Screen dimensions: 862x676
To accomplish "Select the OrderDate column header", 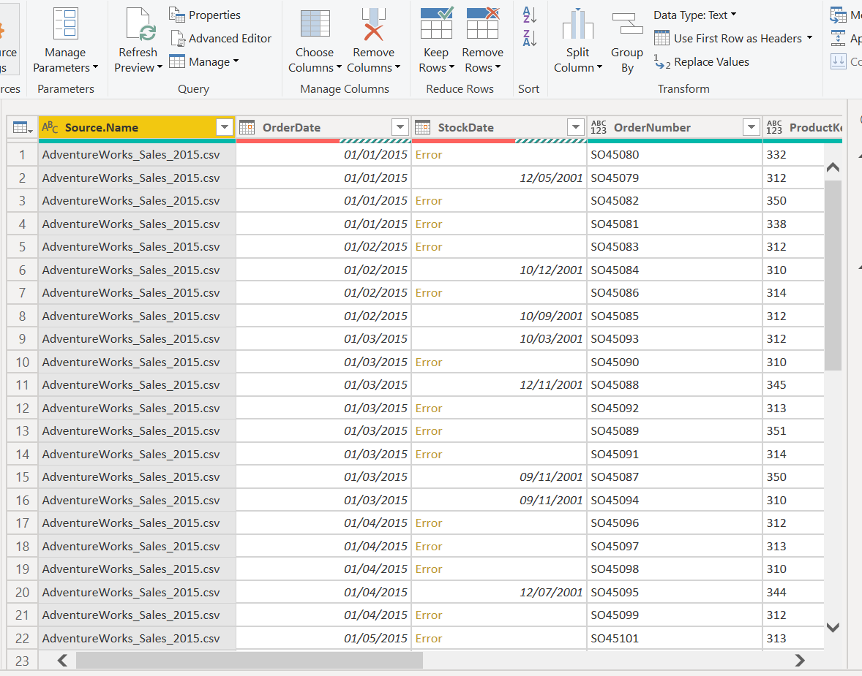I will click(324, 127).
